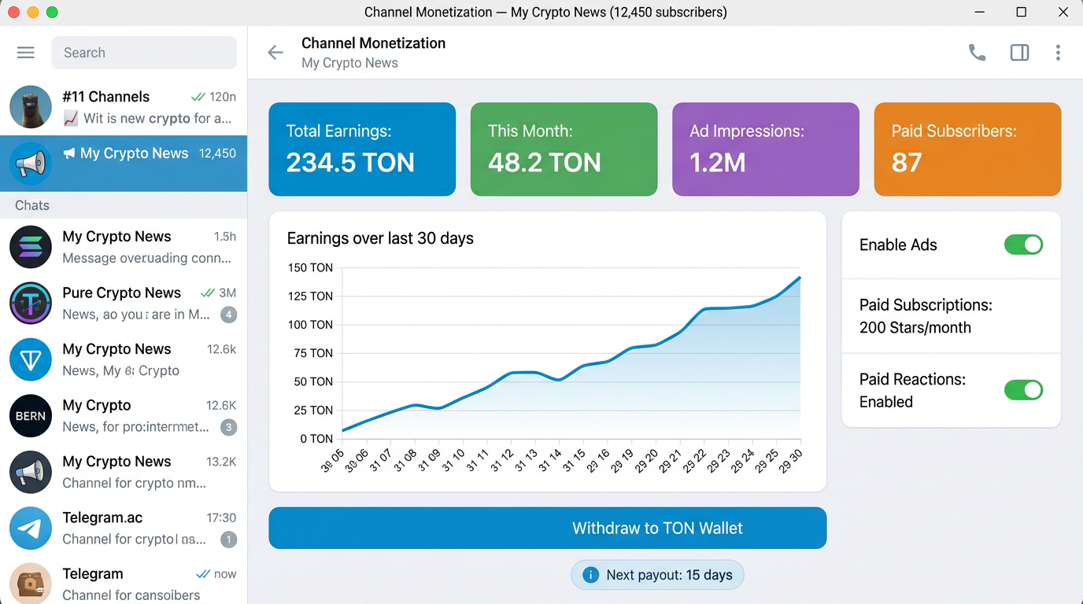This screenshot has height=604, width=1083.
Task: Click the My Crypto News header subtitle
Action: point(349,63)
